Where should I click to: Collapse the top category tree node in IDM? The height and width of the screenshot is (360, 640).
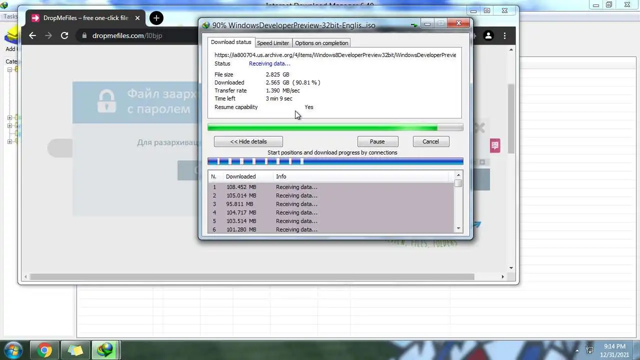tap(9, 70)
